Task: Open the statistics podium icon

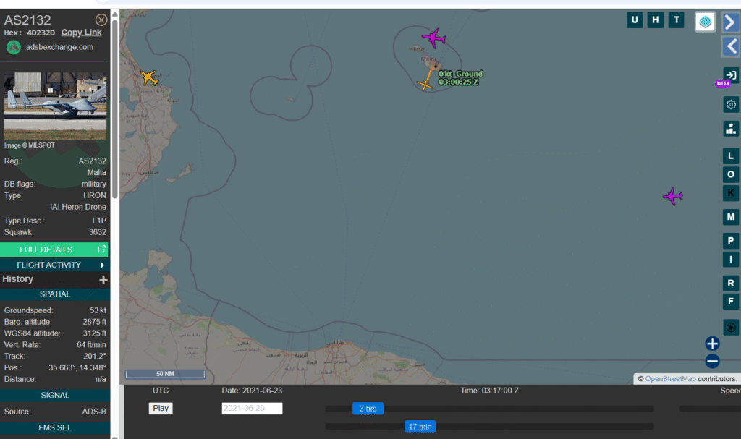Action: point(731,129)
